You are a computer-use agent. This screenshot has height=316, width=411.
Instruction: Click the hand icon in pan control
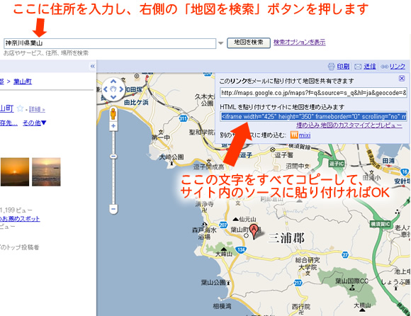pyautogui.click(x=113, y=89)
